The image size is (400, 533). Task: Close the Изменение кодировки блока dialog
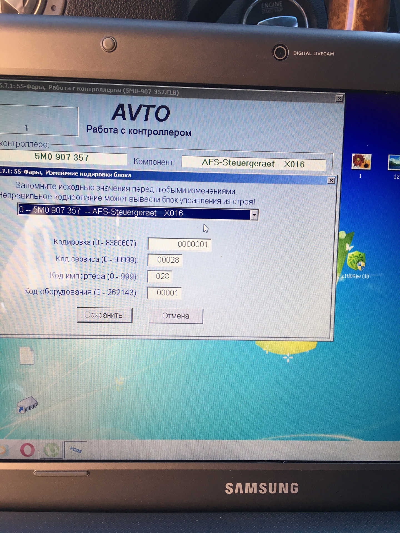click(331, 180)
